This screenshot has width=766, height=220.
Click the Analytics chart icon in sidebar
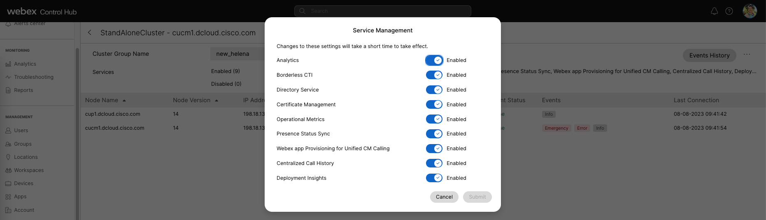[8, 64]
